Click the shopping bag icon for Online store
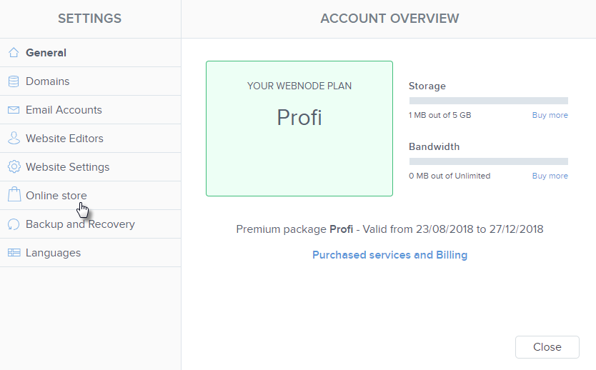This screenshot has width=596, height=370. [x=14, y=194]
